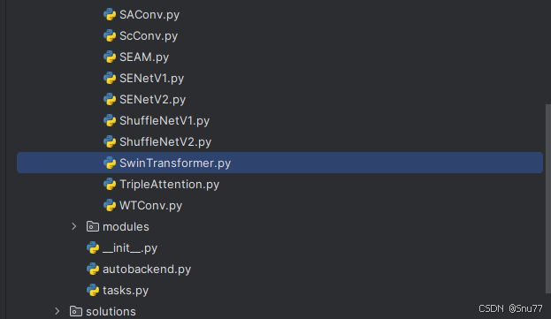Click the vertical scrollbar of the project tree
This screenshot has width=551, height=319.
(547, 198)
